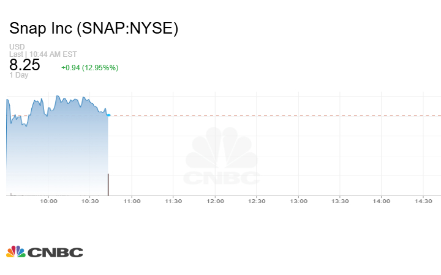Click the 10:00 time axis label
Image resolution: width=441 pixels, height=275 pixels.
[x=49, y=201]
